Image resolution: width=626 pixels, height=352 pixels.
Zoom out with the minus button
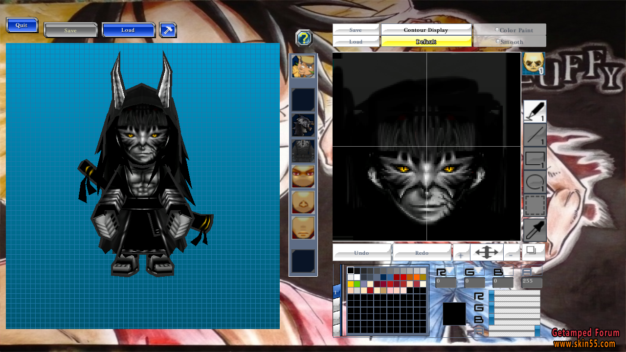(512, 253)
